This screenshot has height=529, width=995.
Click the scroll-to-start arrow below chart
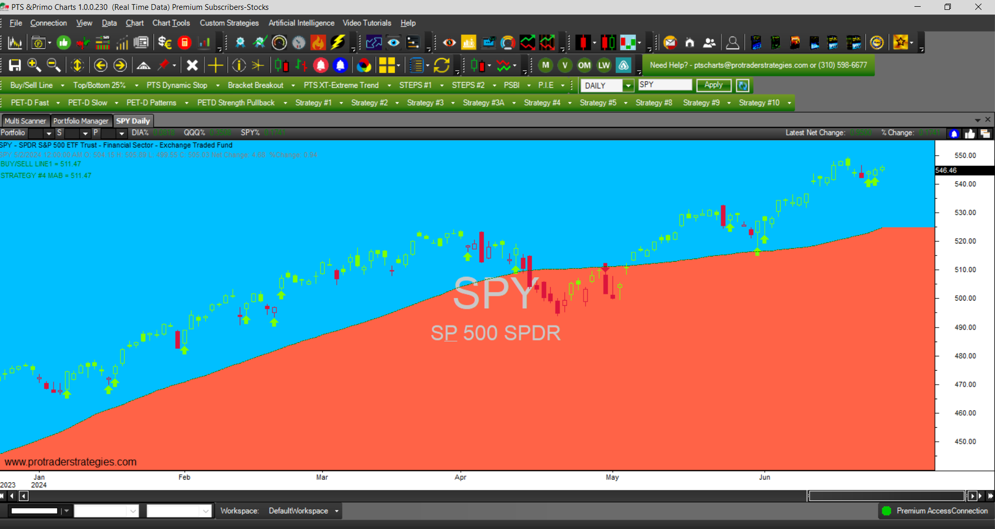pyautogui.click(x=3, y=496)
